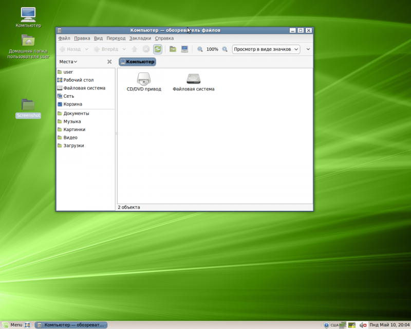Click the Computer icon in the toolbar
Viewport: 411px width, 329px height.
click(184, 49)
